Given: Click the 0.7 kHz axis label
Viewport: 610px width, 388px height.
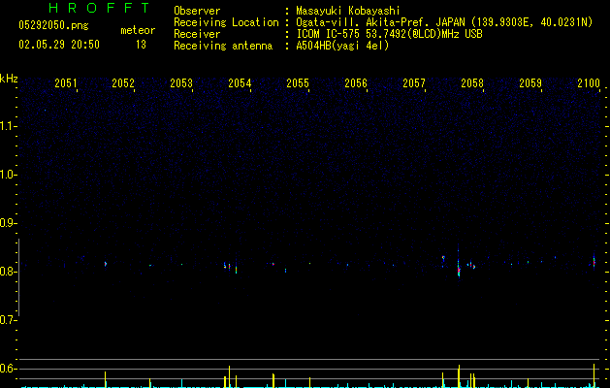Looking at the screenshot, I should 9,320.
